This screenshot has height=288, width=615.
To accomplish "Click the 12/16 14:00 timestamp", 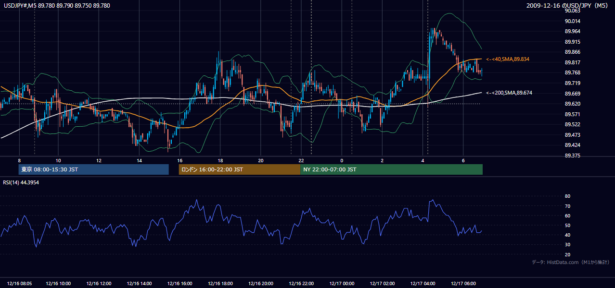I will [x=139, y=284].
